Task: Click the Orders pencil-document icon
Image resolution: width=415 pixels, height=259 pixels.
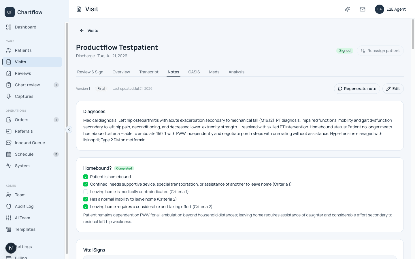Action: point(9,120)
